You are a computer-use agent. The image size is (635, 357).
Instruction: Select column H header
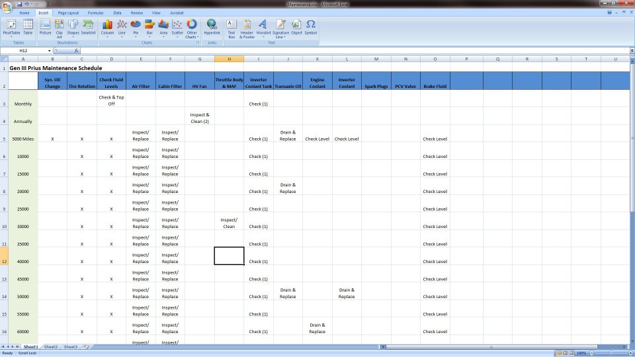point(230,59)
